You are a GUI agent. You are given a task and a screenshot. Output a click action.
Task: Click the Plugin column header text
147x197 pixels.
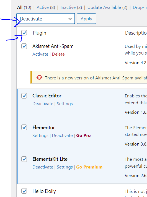pyautogui.click(x=40, y=33)
